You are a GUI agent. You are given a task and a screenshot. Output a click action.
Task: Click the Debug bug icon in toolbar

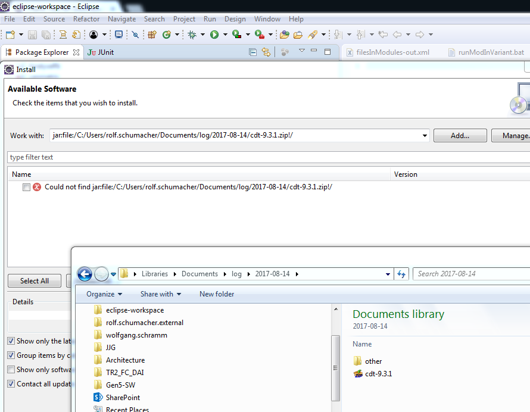(192, 35)
